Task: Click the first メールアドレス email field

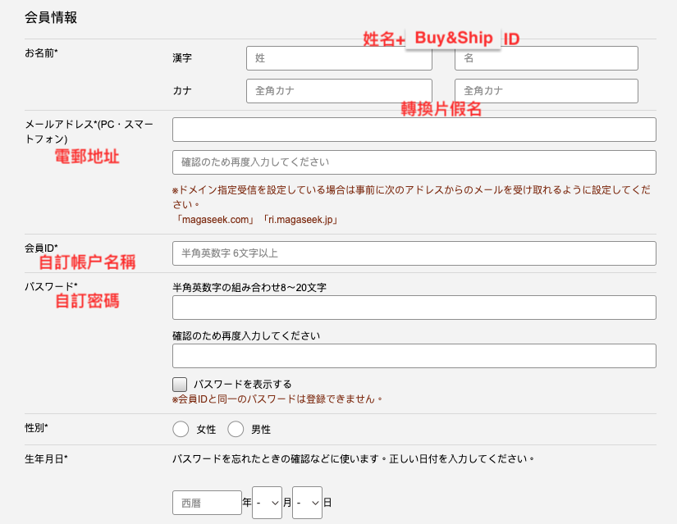Action: pos(414,130)
